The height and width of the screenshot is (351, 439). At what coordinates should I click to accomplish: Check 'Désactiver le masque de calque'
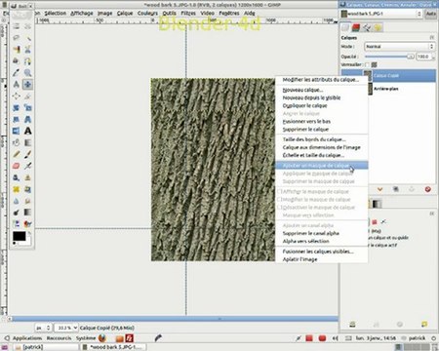coord(316,208)
